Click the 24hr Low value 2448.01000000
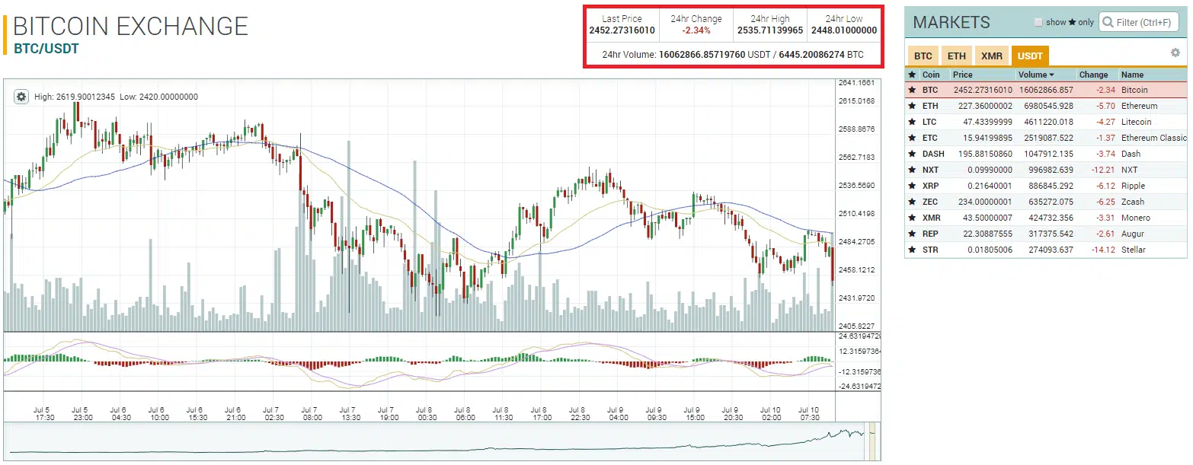Screen dimensions: 1193x465 tap(844, 30)
